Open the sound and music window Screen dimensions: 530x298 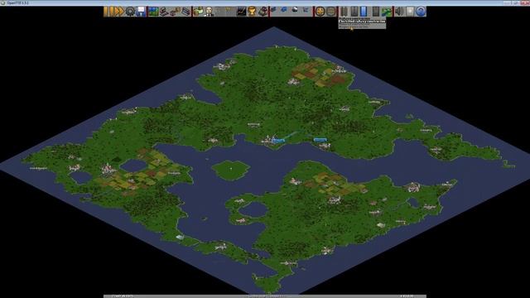point(399,12)
